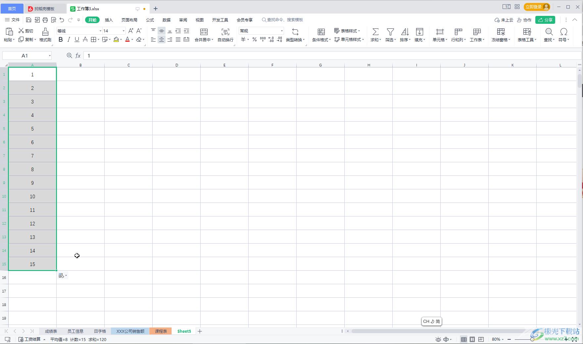The width and height of the screenshot is (583, 344).
Task: Expand the Copy (复制) dropdown arrow
Action: [x=35, y=40]
